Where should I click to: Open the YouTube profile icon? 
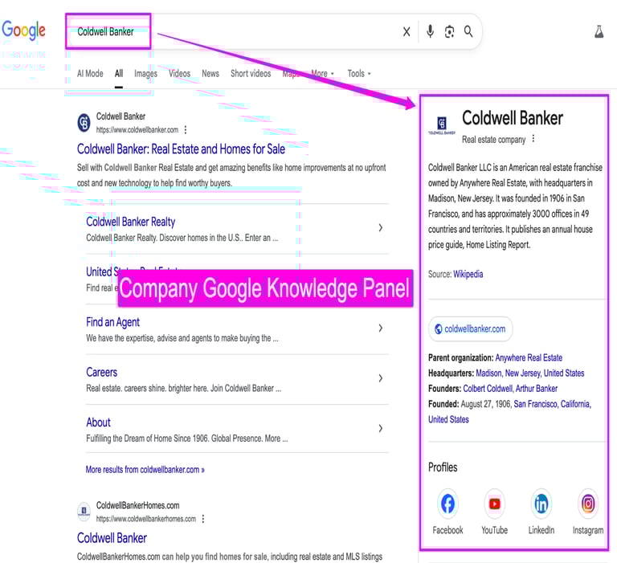click(495, 504)
